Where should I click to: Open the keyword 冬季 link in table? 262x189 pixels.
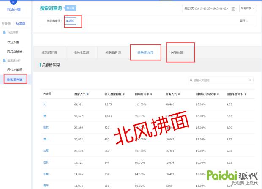[x=46, y=174]
